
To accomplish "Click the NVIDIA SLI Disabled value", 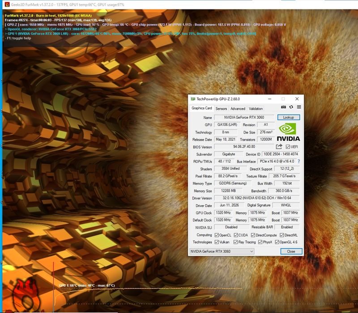I will coord(231,227).
